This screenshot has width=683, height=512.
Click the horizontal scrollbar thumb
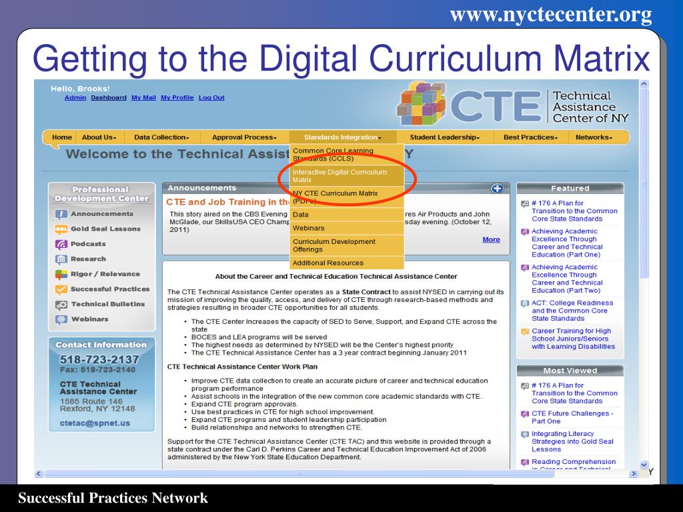pyautogui.click(x=299, y=474)
